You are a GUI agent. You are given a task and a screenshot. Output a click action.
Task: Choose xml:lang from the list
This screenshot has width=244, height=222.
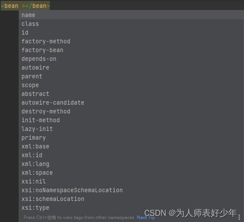point(131,164)
